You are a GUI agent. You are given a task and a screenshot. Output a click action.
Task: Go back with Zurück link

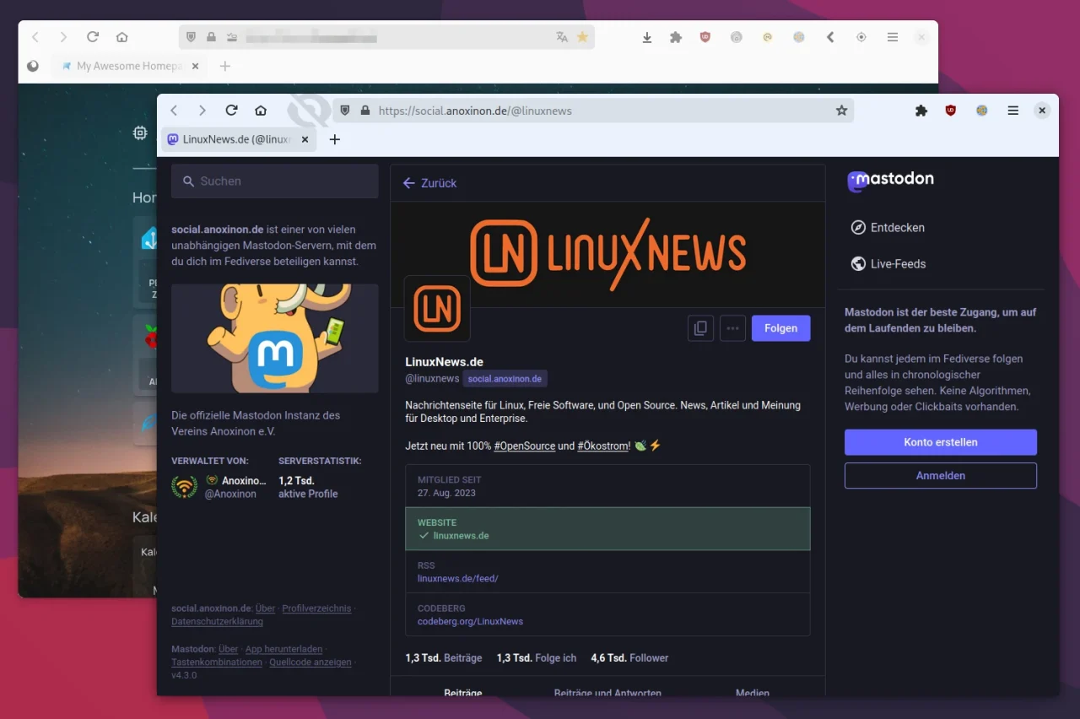tap(430, 183)
